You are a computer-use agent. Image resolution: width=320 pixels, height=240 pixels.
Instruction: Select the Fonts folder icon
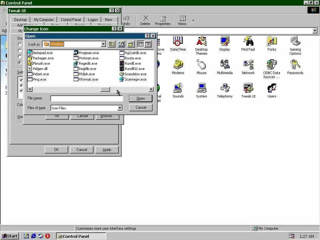tap(272, 43)
